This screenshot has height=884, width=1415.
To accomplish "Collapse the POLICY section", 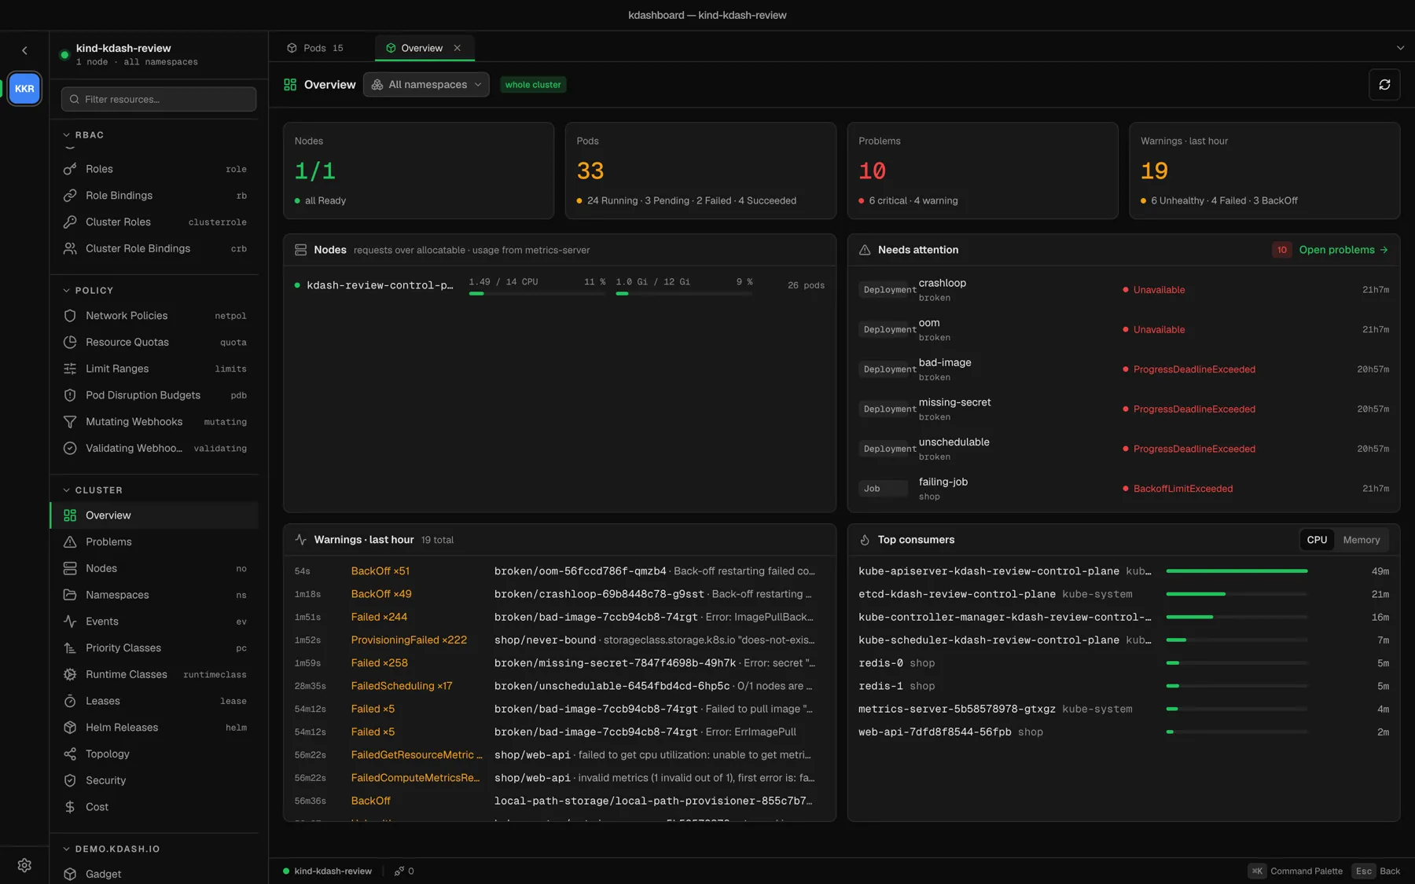I will click(x=88, y=291).
